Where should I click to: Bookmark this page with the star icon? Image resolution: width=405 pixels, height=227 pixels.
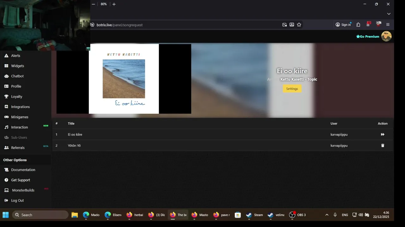299,25
